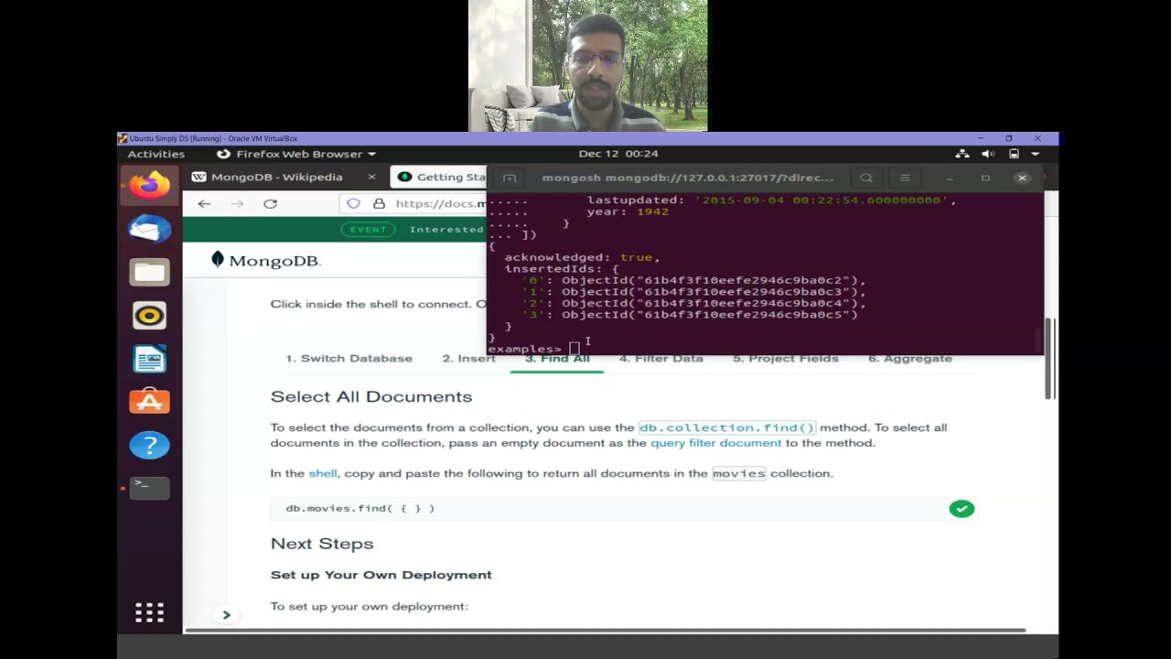Click the mongosh examples> prompt line
The image size is (1171, 659).
pos(534,349)
